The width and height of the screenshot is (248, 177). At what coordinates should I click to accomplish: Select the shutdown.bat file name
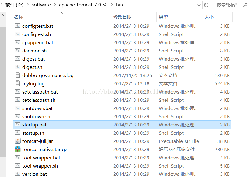point(37,108)
